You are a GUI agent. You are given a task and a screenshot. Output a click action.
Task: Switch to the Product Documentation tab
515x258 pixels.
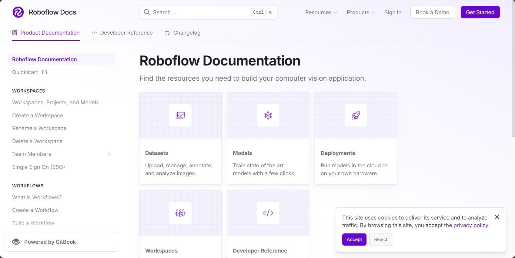coord(46,33)
